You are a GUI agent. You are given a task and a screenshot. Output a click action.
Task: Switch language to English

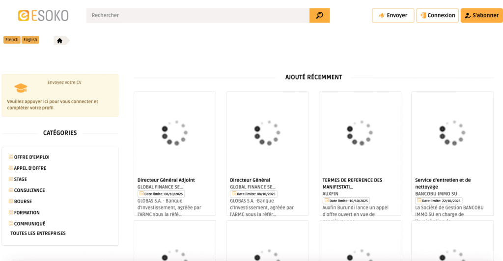pos(30,40)
